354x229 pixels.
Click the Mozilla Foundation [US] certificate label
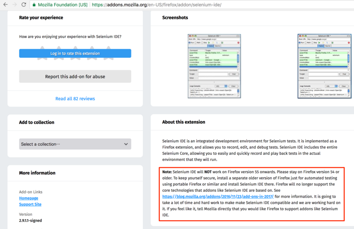[62, 5]
